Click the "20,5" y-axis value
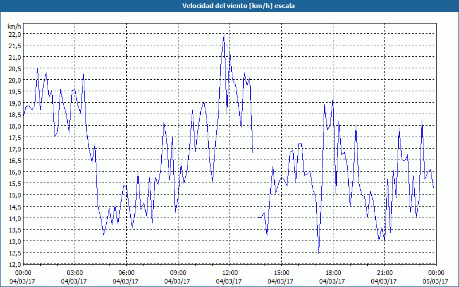 pos(15,69)
